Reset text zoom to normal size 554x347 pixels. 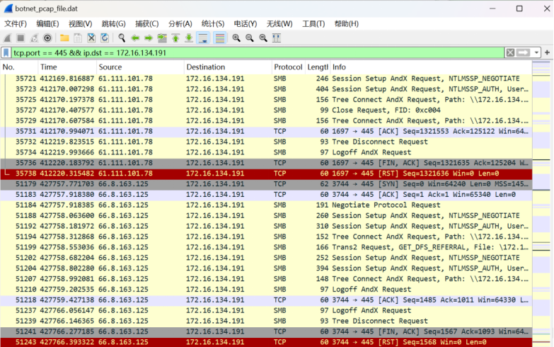click(x=263, y=38)
